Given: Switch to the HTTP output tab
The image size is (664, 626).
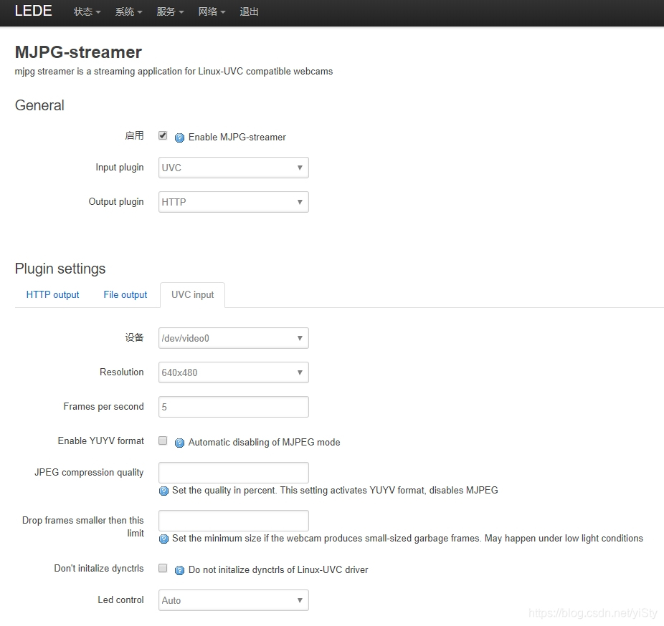Looking at the screenshot, I should 52,295.
